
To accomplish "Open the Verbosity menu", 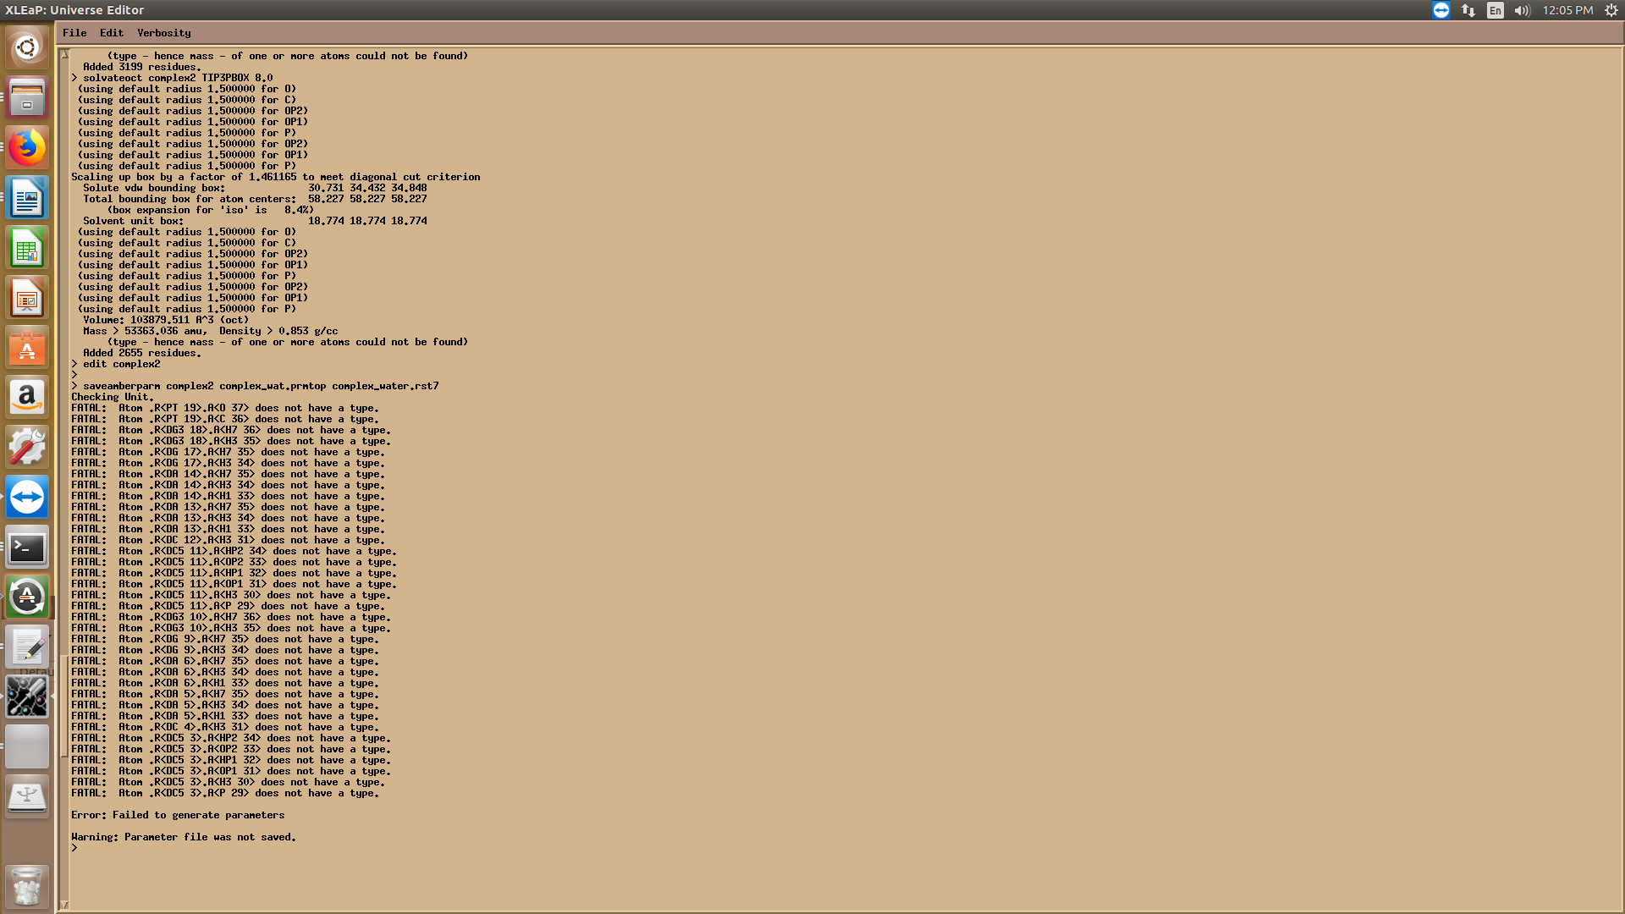I will 163,33.
